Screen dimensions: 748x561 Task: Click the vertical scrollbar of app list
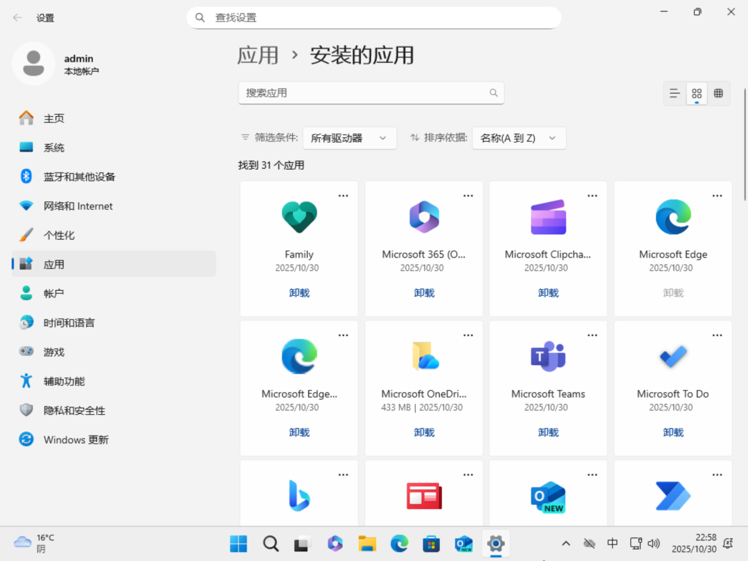pyautogui.click(x=744, y=145)
